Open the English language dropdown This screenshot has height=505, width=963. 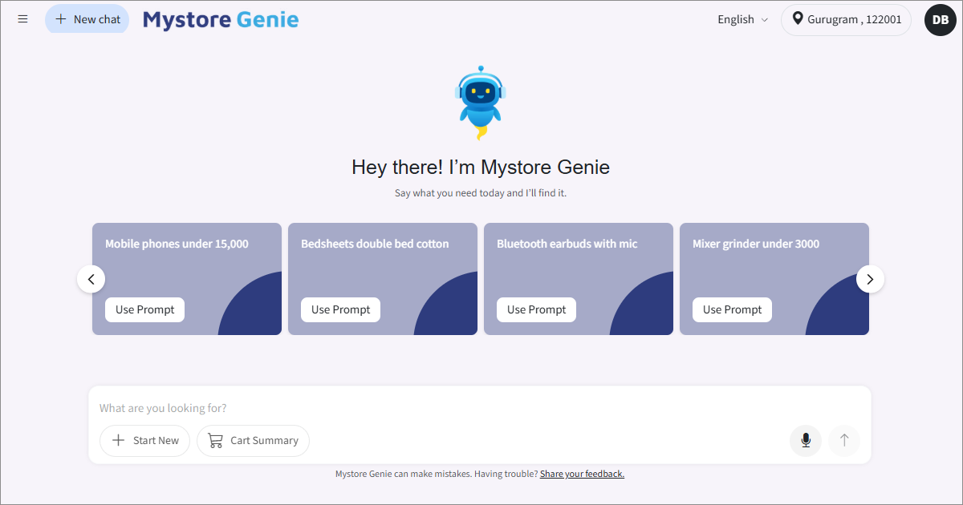point(742,19)
